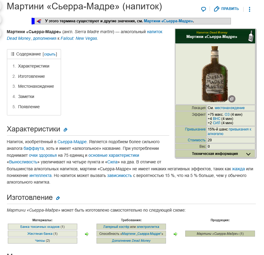The height and width of the screenshot is (255, 264).
Task: Open the comments speech bubble icon
Action: pyautogui.click(x=203, y=9)
